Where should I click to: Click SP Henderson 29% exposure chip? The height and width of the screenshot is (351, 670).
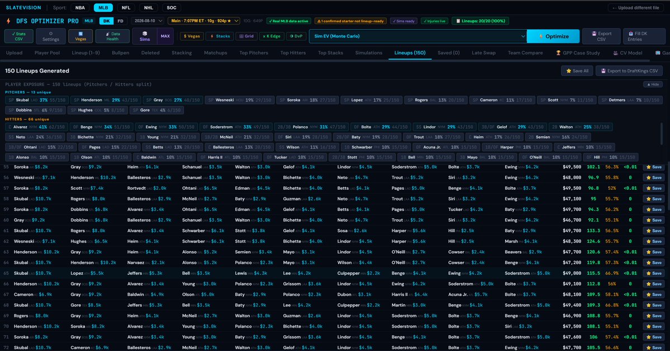tap(106, 100)
